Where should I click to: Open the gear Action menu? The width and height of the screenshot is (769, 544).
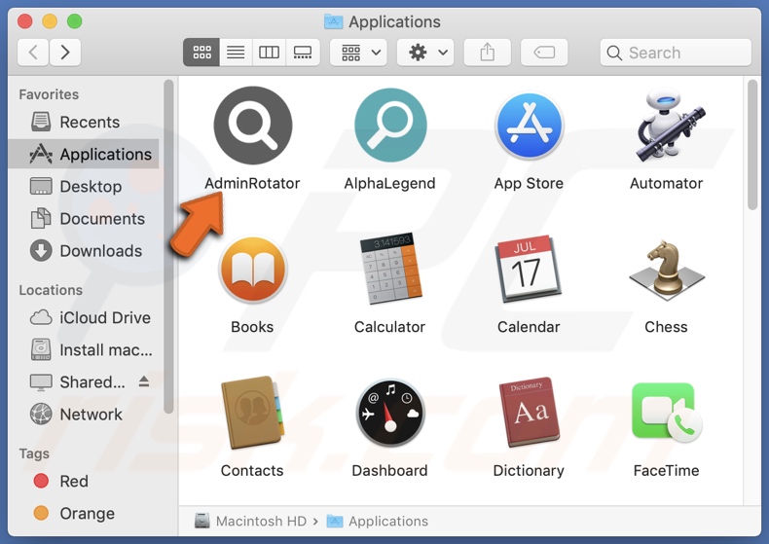click(x=425, y=52)
